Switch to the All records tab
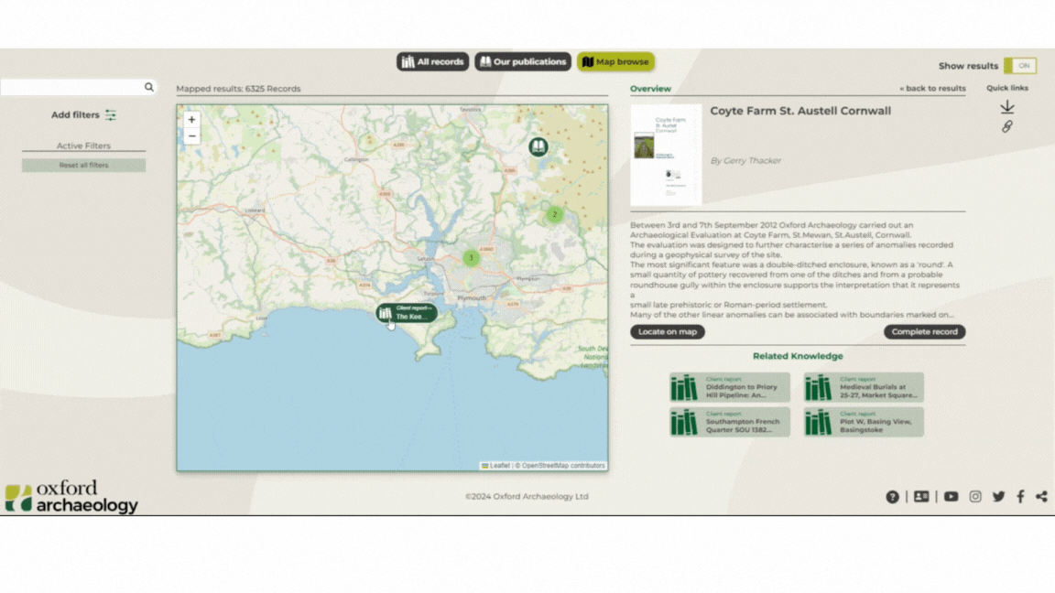 (x=432, y=62)
